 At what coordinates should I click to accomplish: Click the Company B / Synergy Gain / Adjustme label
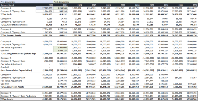(x=18, y=96)
